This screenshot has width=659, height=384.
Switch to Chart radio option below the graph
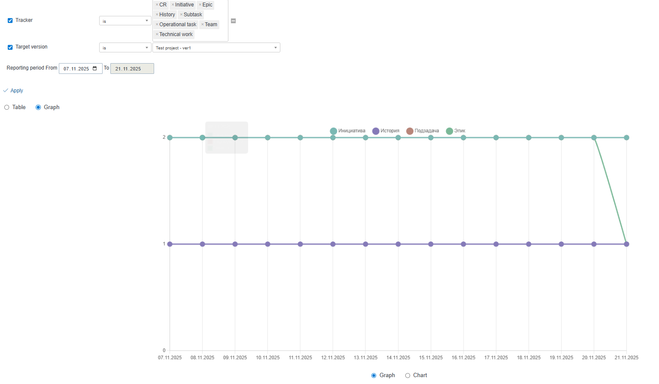[407, 375]
